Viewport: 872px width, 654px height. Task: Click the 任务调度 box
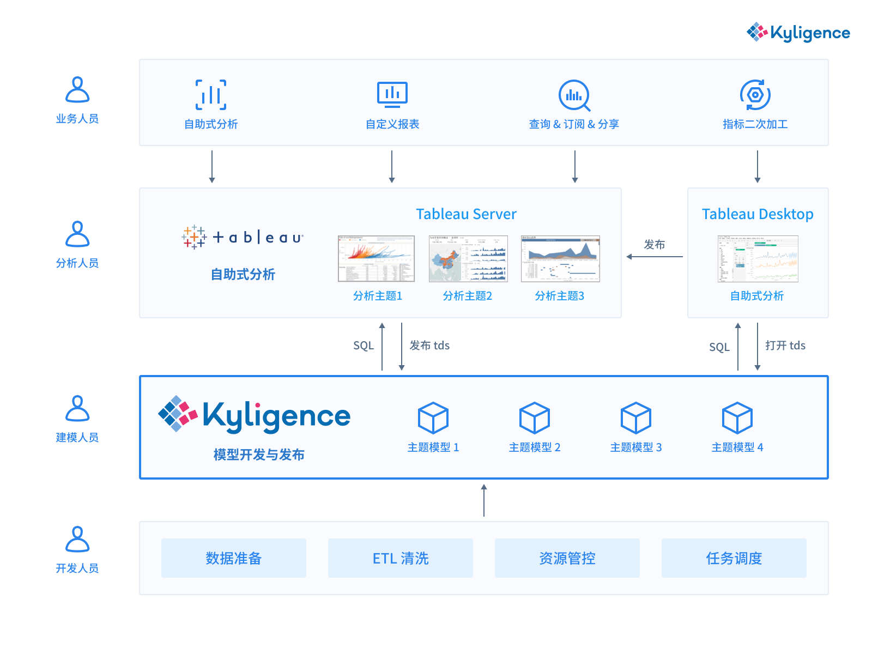tap(734, 558)
